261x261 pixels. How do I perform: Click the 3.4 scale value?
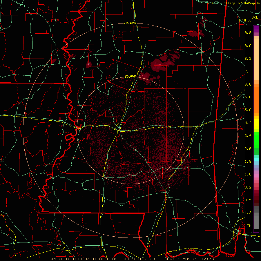pyautogui.click(x=248, y=136)
